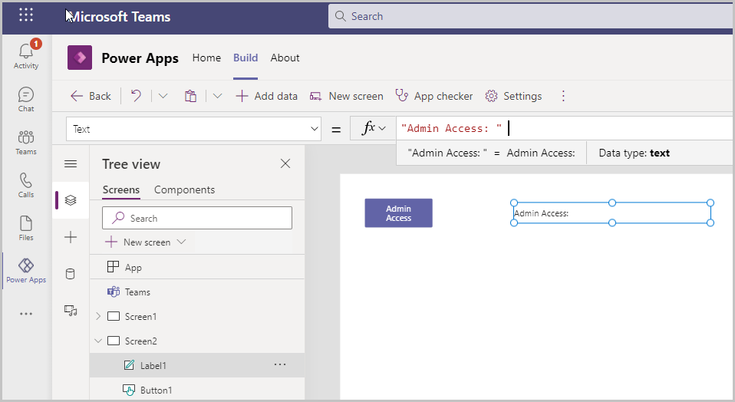Open Calls in the Teams sidebar
735x402 pixels.
tap(26, 186)
